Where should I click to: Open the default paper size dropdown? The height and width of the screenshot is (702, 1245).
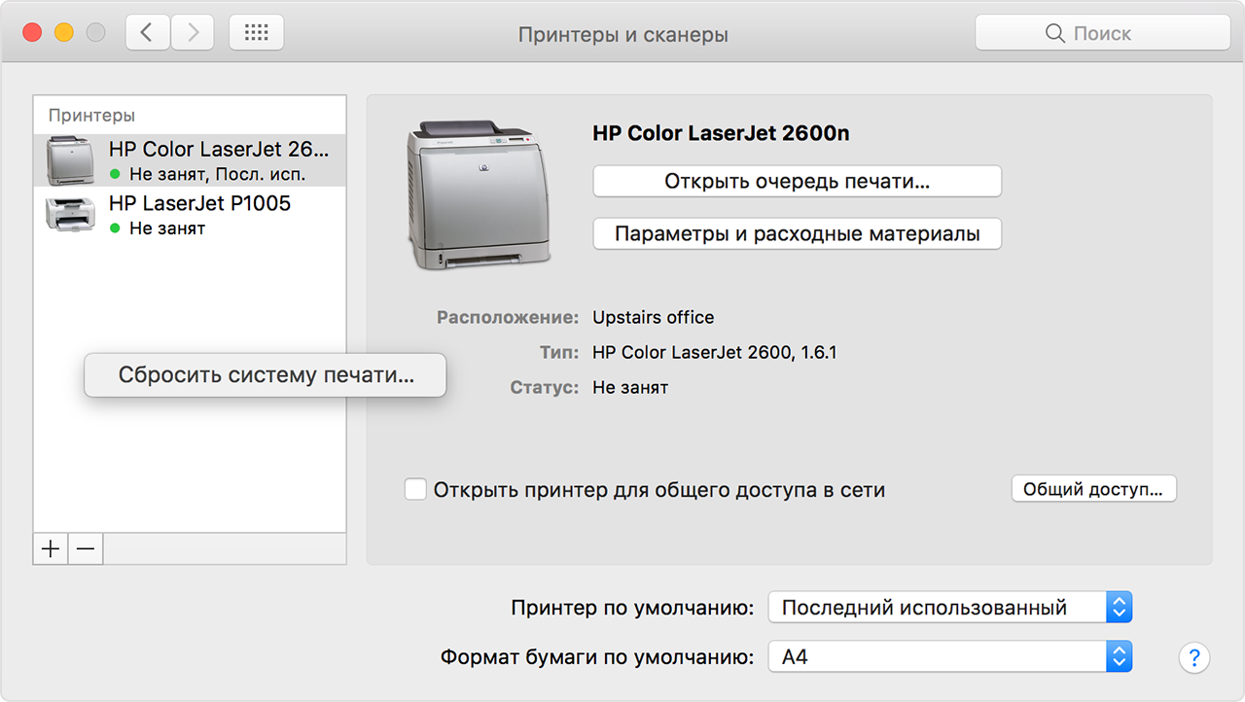(x=950, y=657)
